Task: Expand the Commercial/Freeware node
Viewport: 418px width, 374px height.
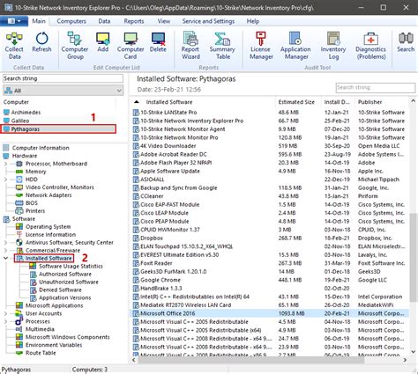Action: pos(5,251)
